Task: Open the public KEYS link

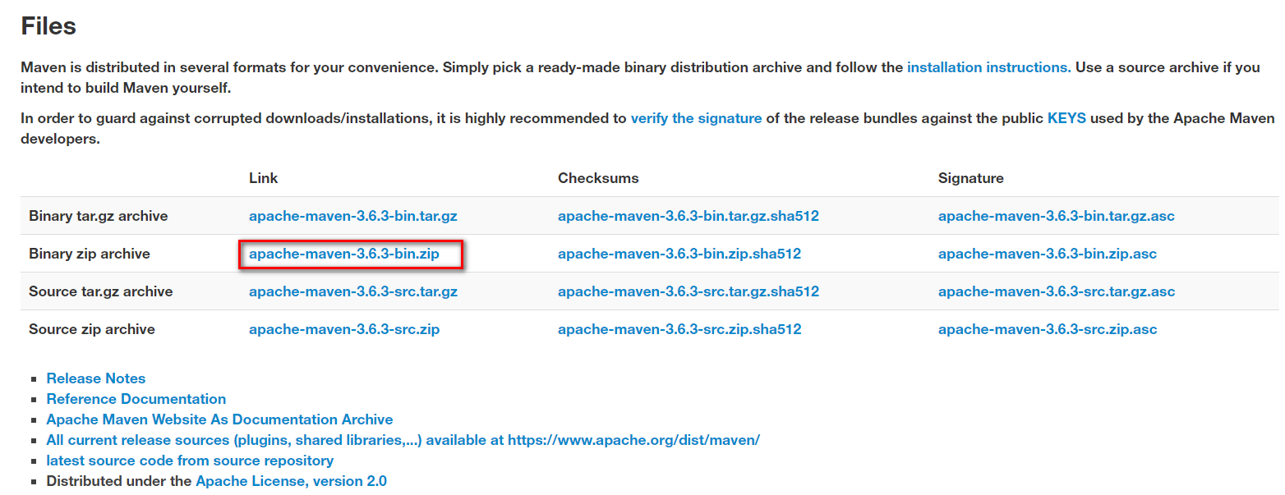Action: click(1066, 118)
